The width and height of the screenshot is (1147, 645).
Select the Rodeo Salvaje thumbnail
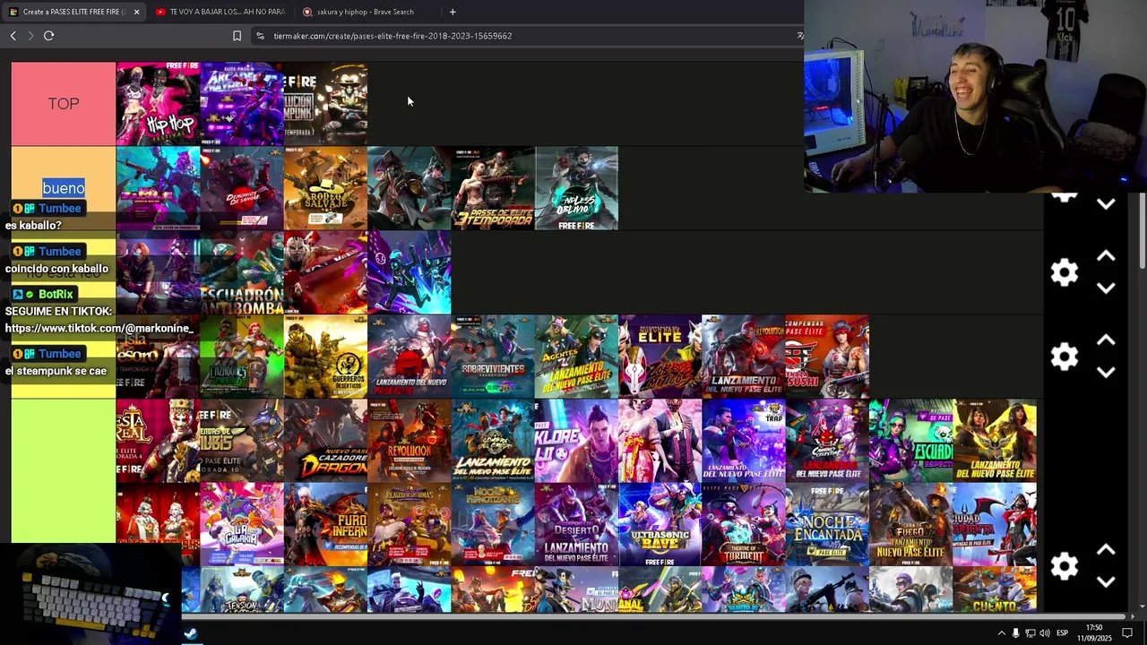(x=325, y=188)
